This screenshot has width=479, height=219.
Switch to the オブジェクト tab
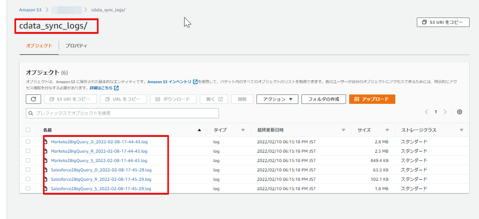[39, 46]
